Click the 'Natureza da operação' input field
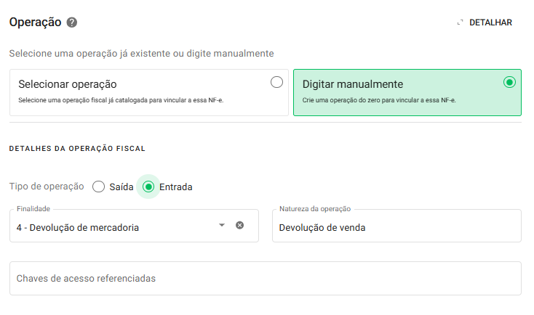This screenshot has height=315, width=534. pyautogui.click(x=396, y=227)
